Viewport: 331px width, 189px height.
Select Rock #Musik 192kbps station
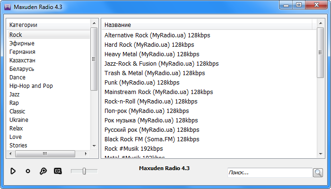click(x=134, y=149)
